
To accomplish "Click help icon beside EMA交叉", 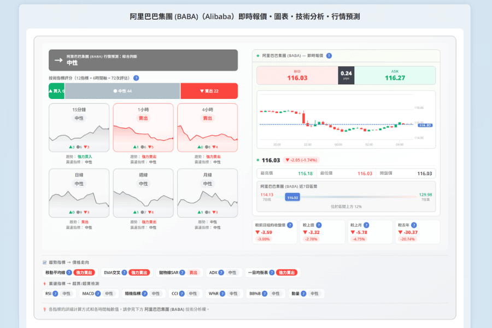I will 124,272.
